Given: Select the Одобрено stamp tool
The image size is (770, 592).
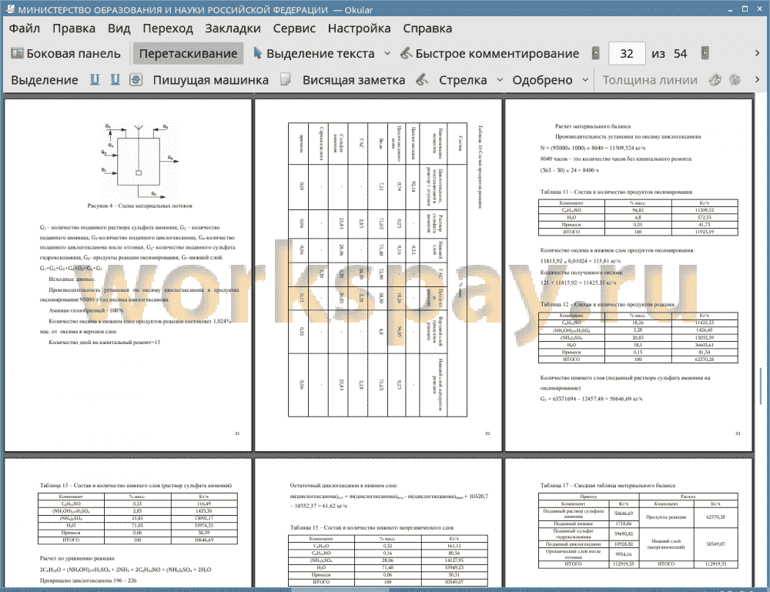Looking at the screenshot, I should [x=542, y=80].
